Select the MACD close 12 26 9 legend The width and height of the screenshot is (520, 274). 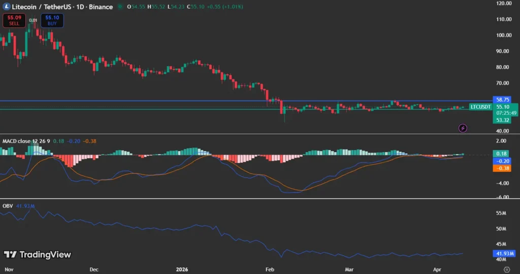coord(26,141)
